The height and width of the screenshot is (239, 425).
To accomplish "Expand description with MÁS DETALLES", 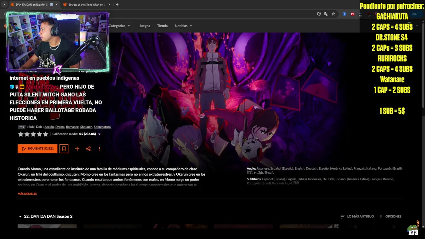I will tap(27, 194).
